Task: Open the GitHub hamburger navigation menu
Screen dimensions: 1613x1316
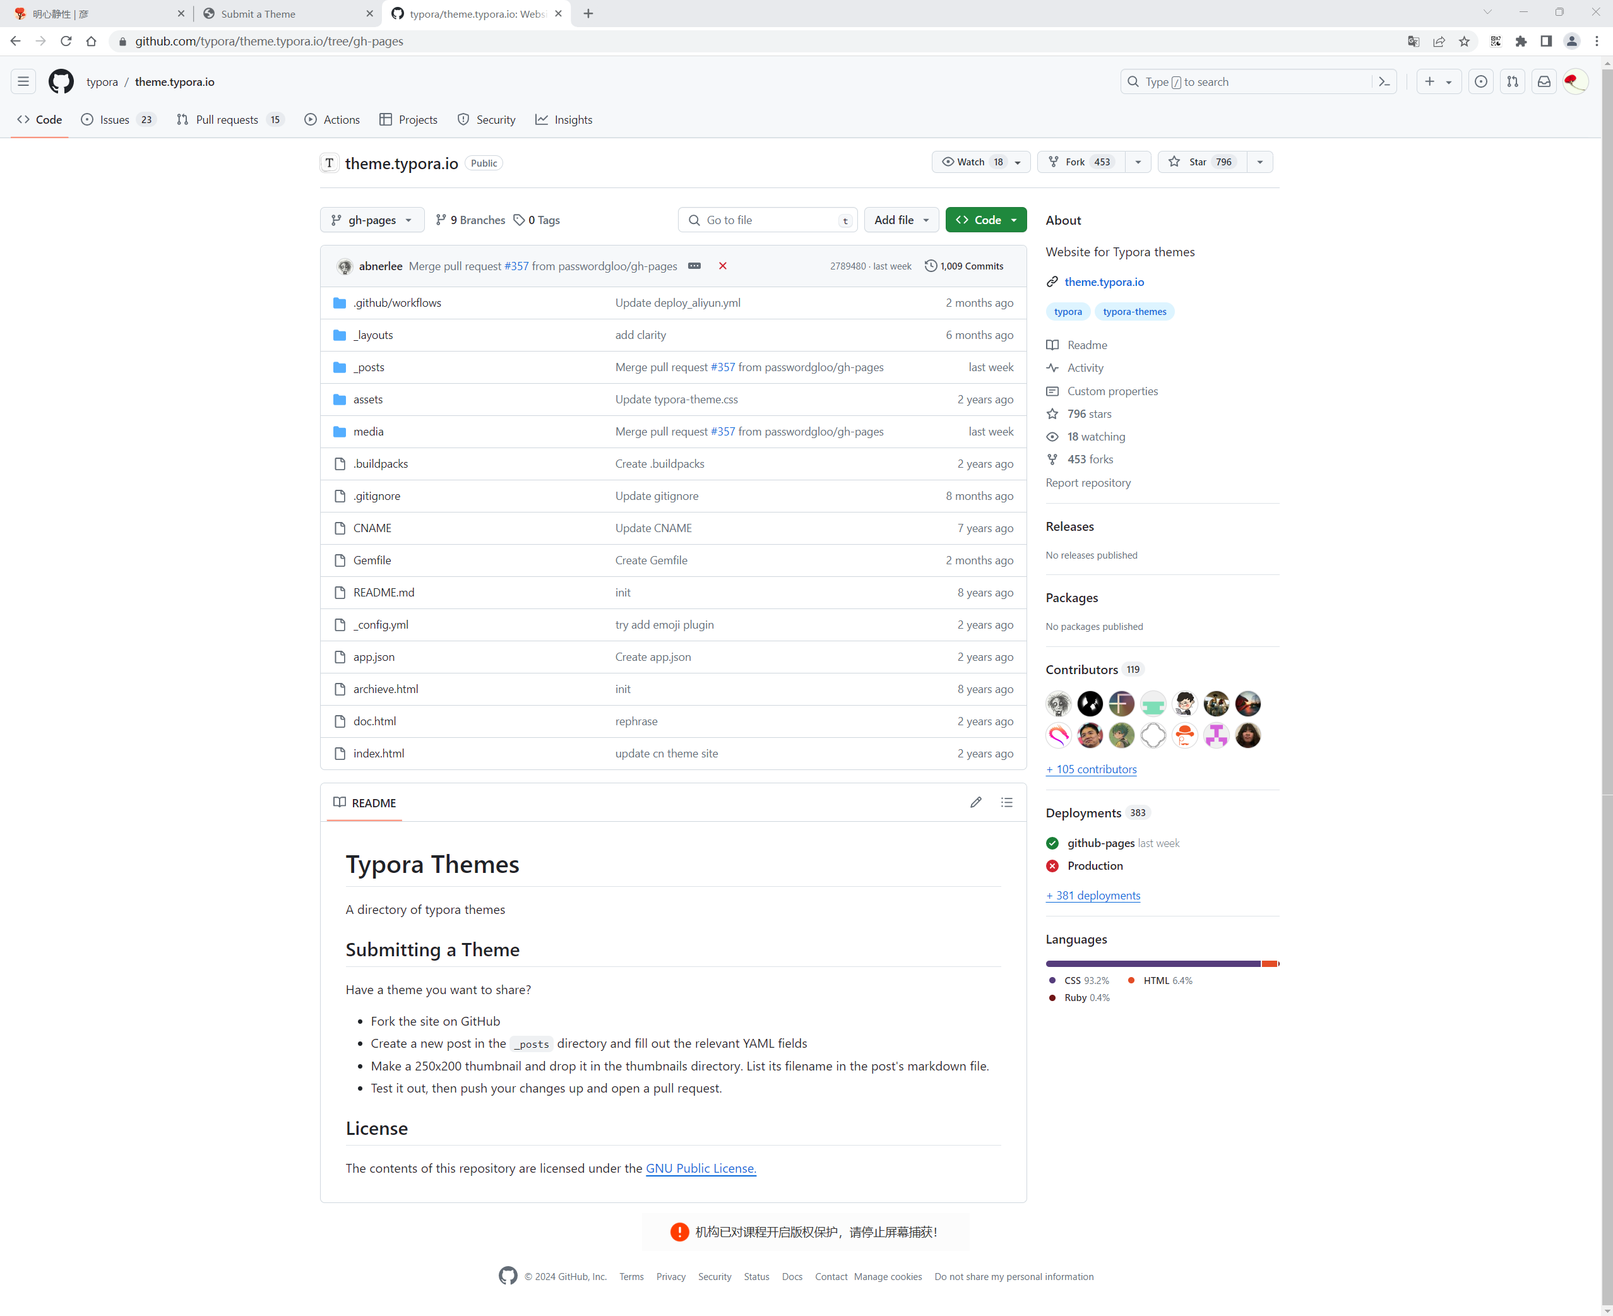Action: (x=23, y=81)
